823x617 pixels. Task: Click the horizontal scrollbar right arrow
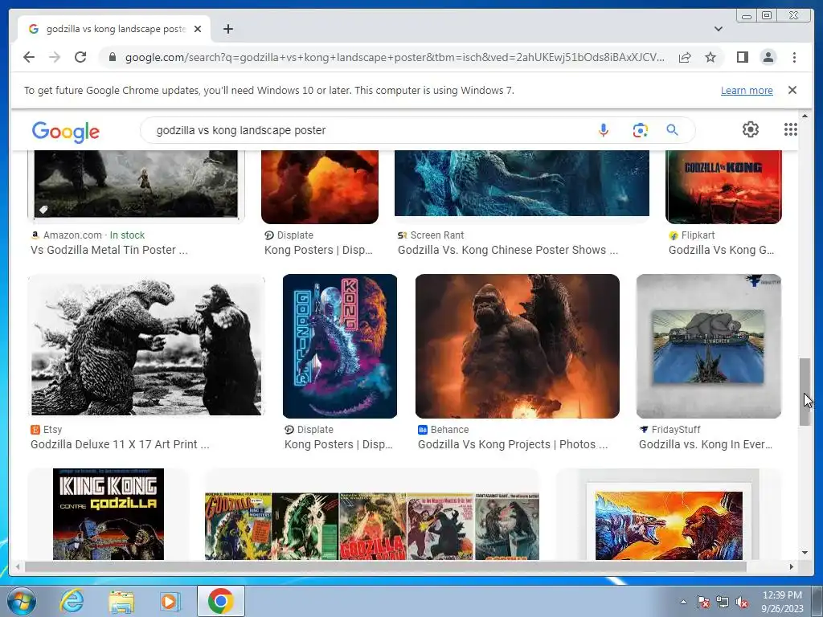[792, 566]
